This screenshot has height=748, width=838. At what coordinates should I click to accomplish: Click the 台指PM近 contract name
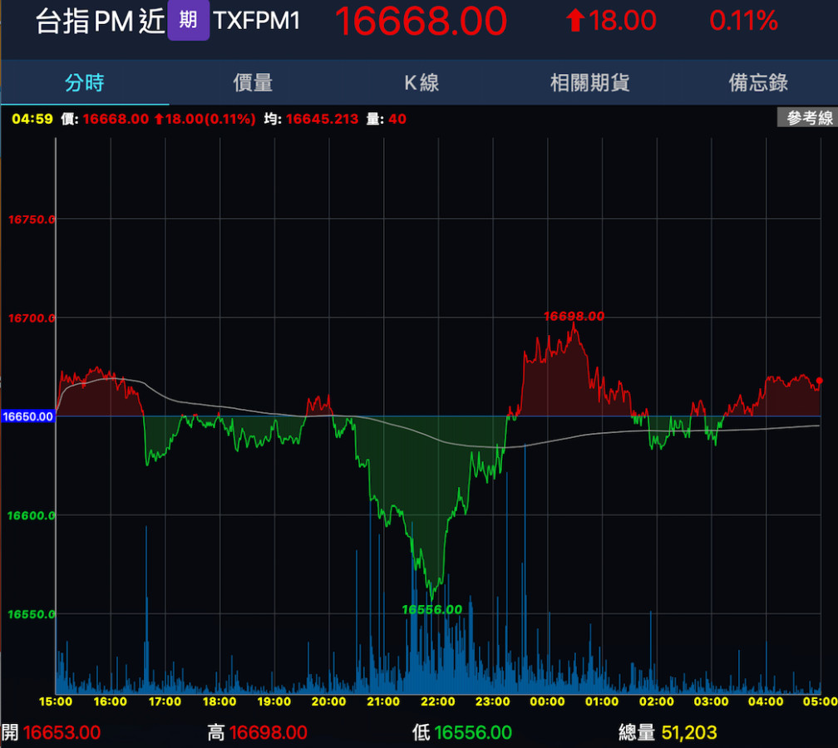(100, 22)
